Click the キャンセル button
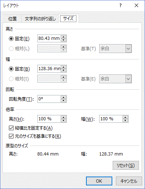The height and width of the screenshot is (189, 145). (x=129, y=181)
